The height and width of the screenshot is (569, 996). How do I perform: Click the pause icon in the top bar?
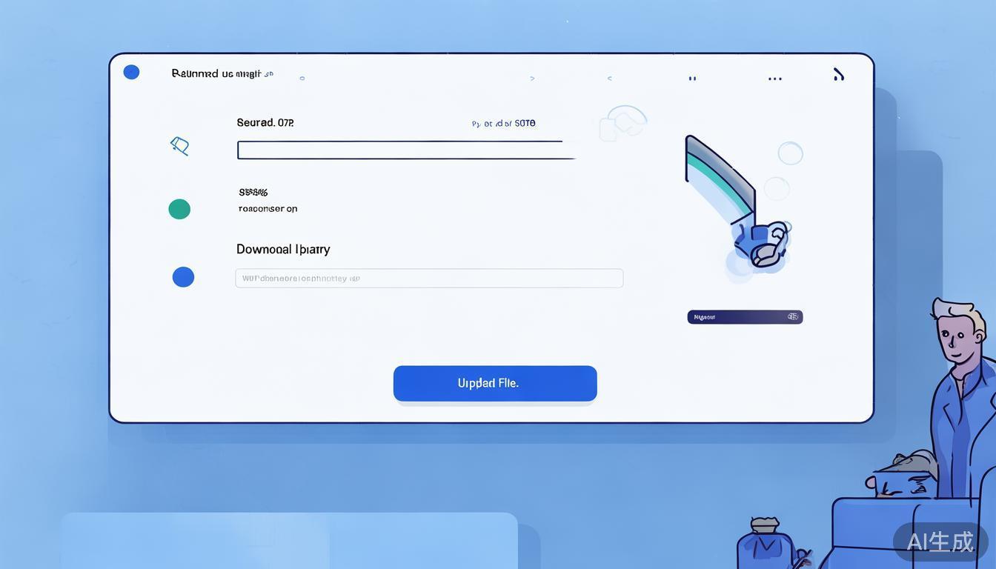point(692,78)
